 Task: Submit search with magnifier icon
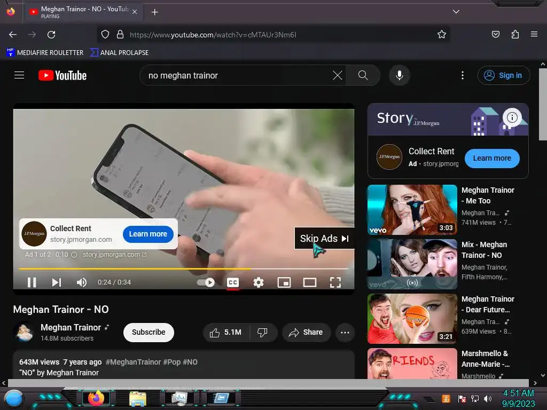click(x=363, y=75)
